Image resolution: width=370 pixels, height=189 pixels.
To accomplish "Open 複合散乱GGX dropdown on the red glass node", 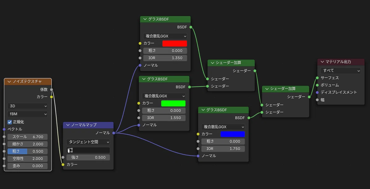I will click(165, 36).
